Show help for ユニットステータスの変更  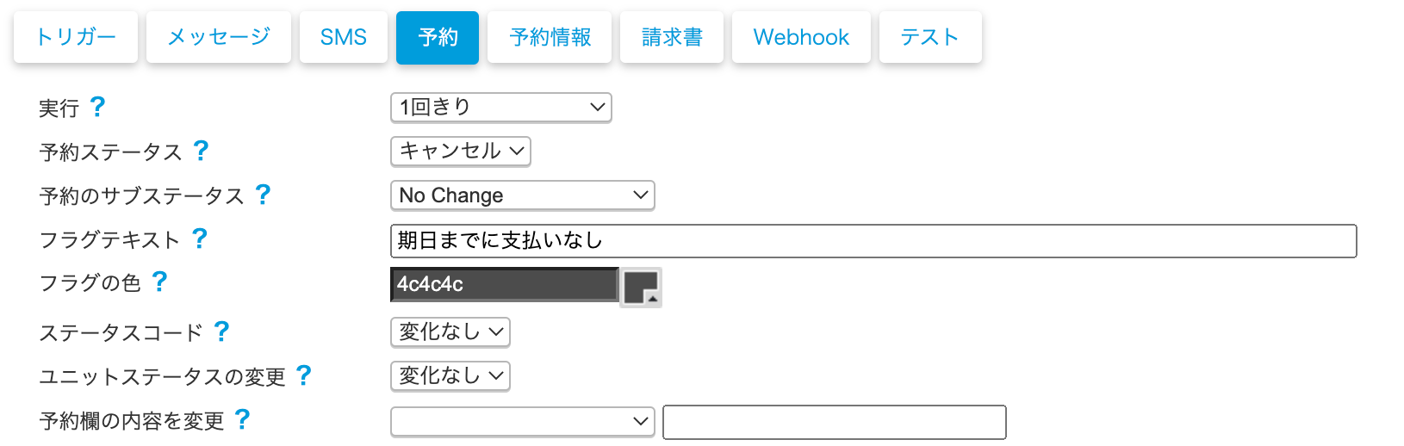pyautogui.click(x=304, y=375)
